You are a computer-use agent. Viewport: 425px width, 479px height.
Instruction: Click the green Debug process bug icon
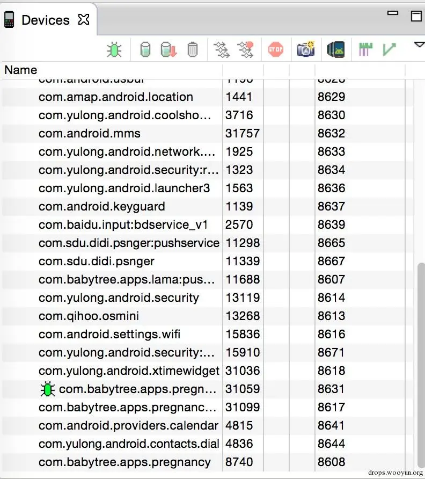pyautogui.click(x=114, y=49)
